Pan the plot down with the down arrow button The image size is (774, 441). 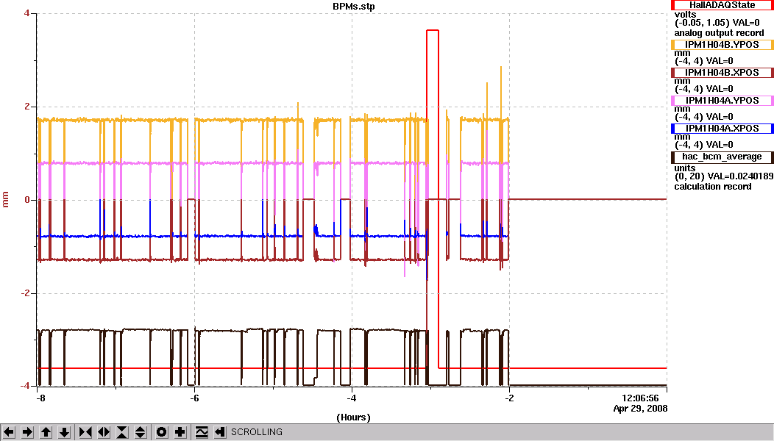pos(65,432)
